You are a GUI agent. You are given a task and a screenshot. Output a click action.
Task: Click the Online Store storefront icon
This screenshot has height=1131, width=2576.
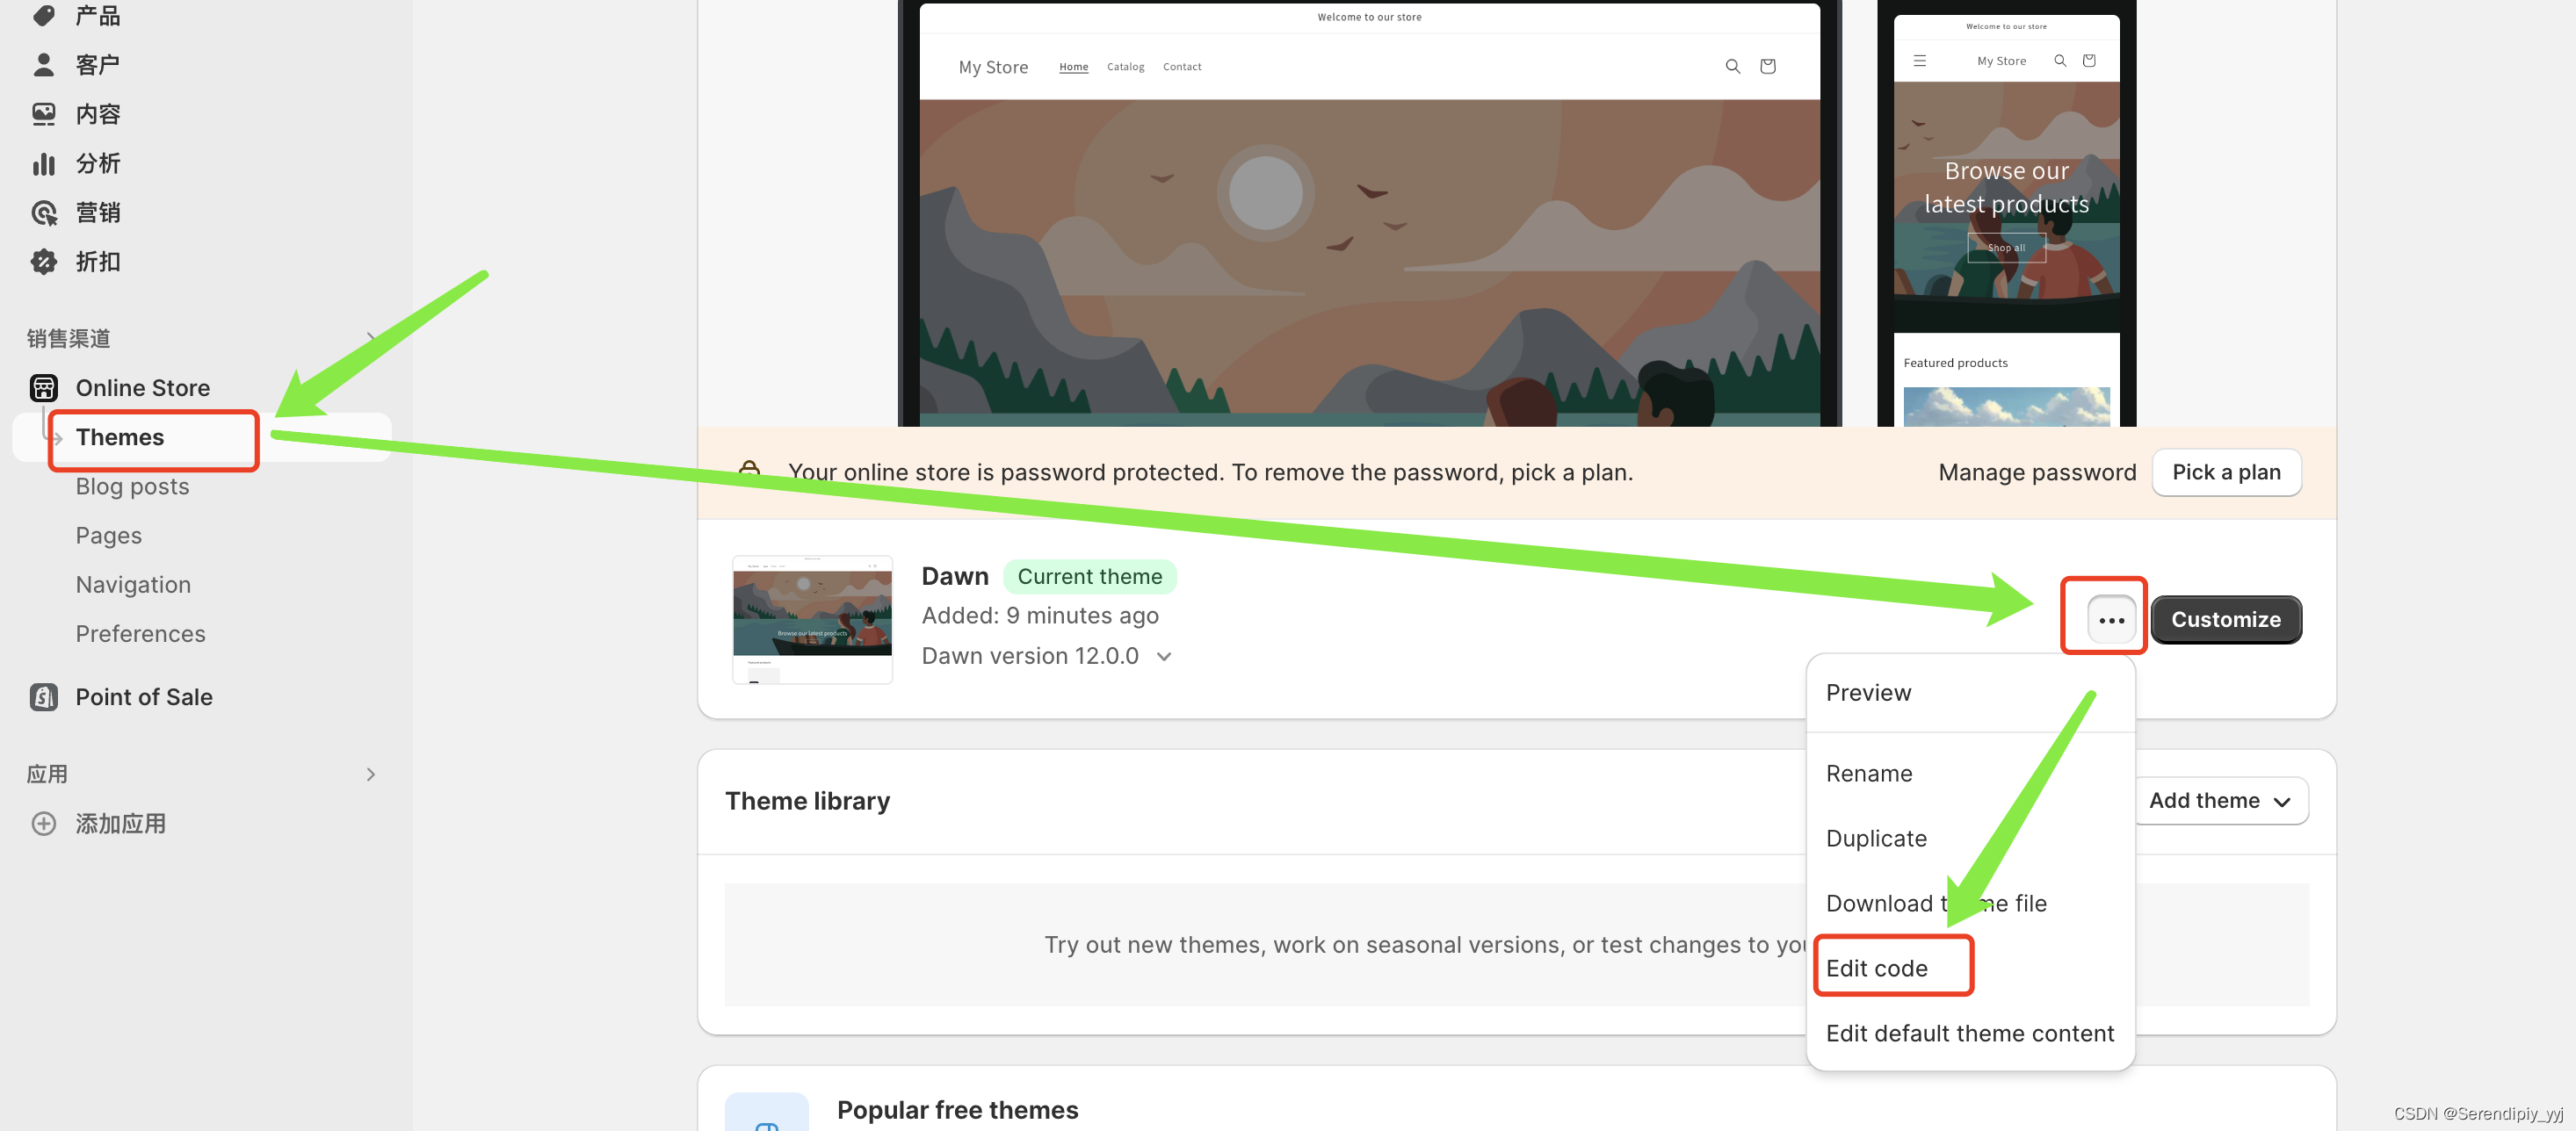coord(43,387)
